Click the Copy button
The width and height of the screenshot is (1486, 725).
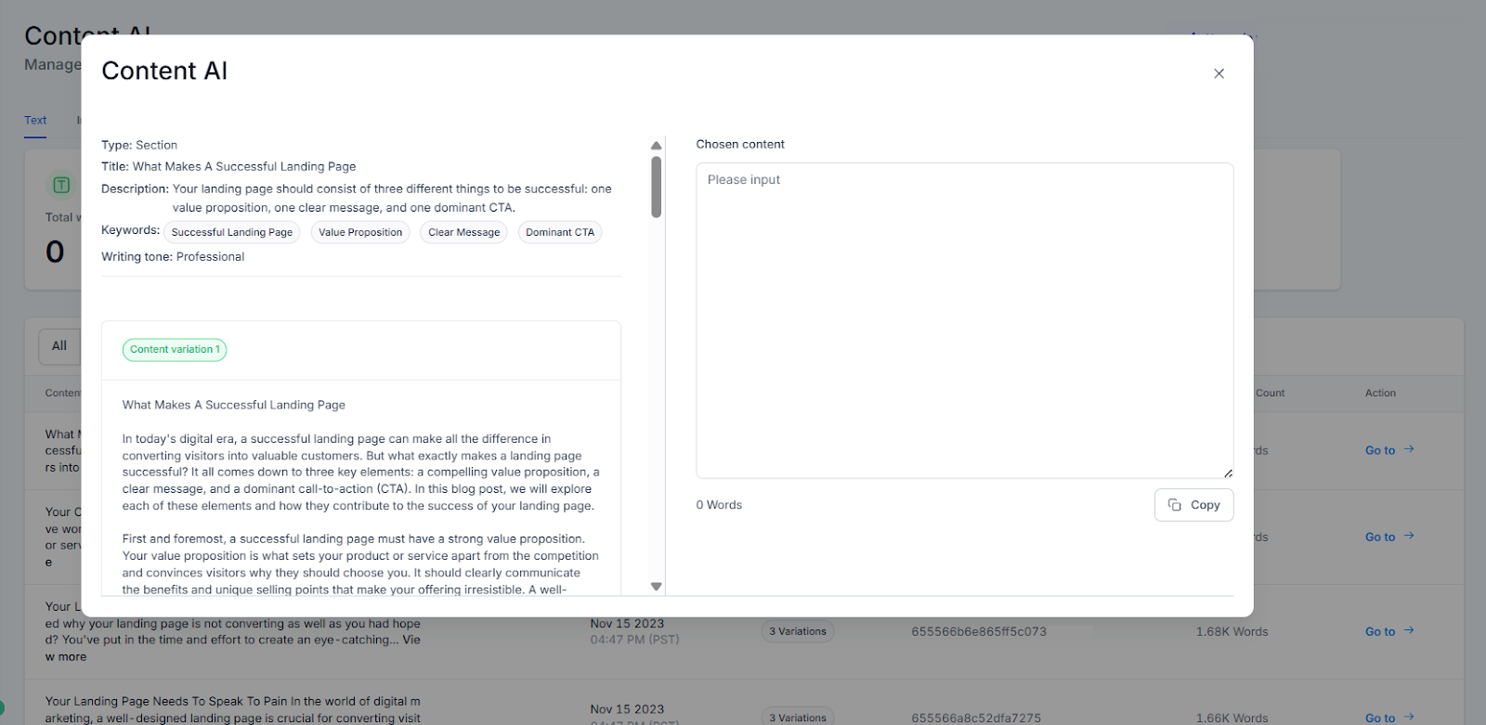click(x=1193, y=505)
